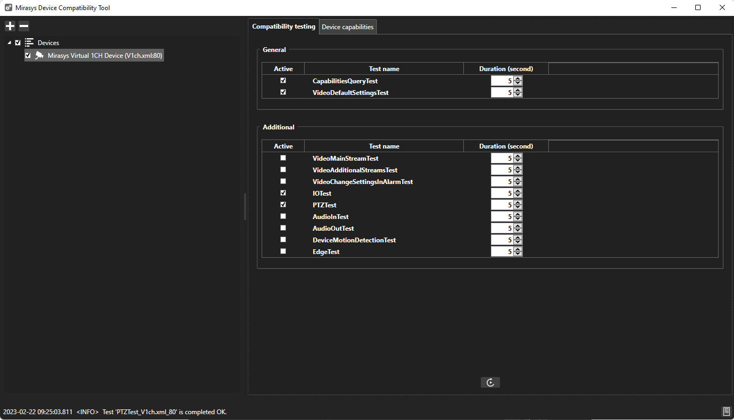The height and width of the screenshot is (420, 734).
Task: Uncheck the PTZTest active checkbox
Action: (283, 205)
